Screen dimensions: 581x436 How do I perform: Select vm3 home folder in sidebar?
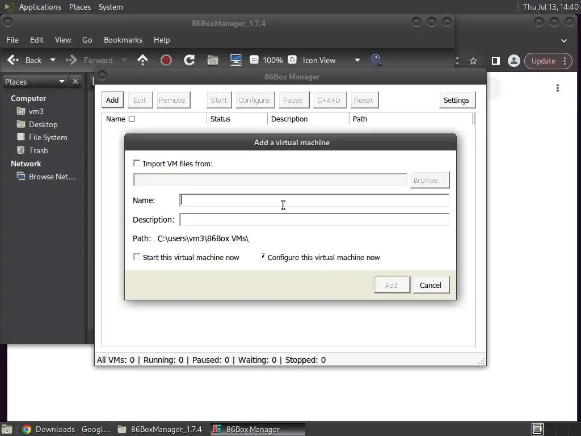[36, 111]
